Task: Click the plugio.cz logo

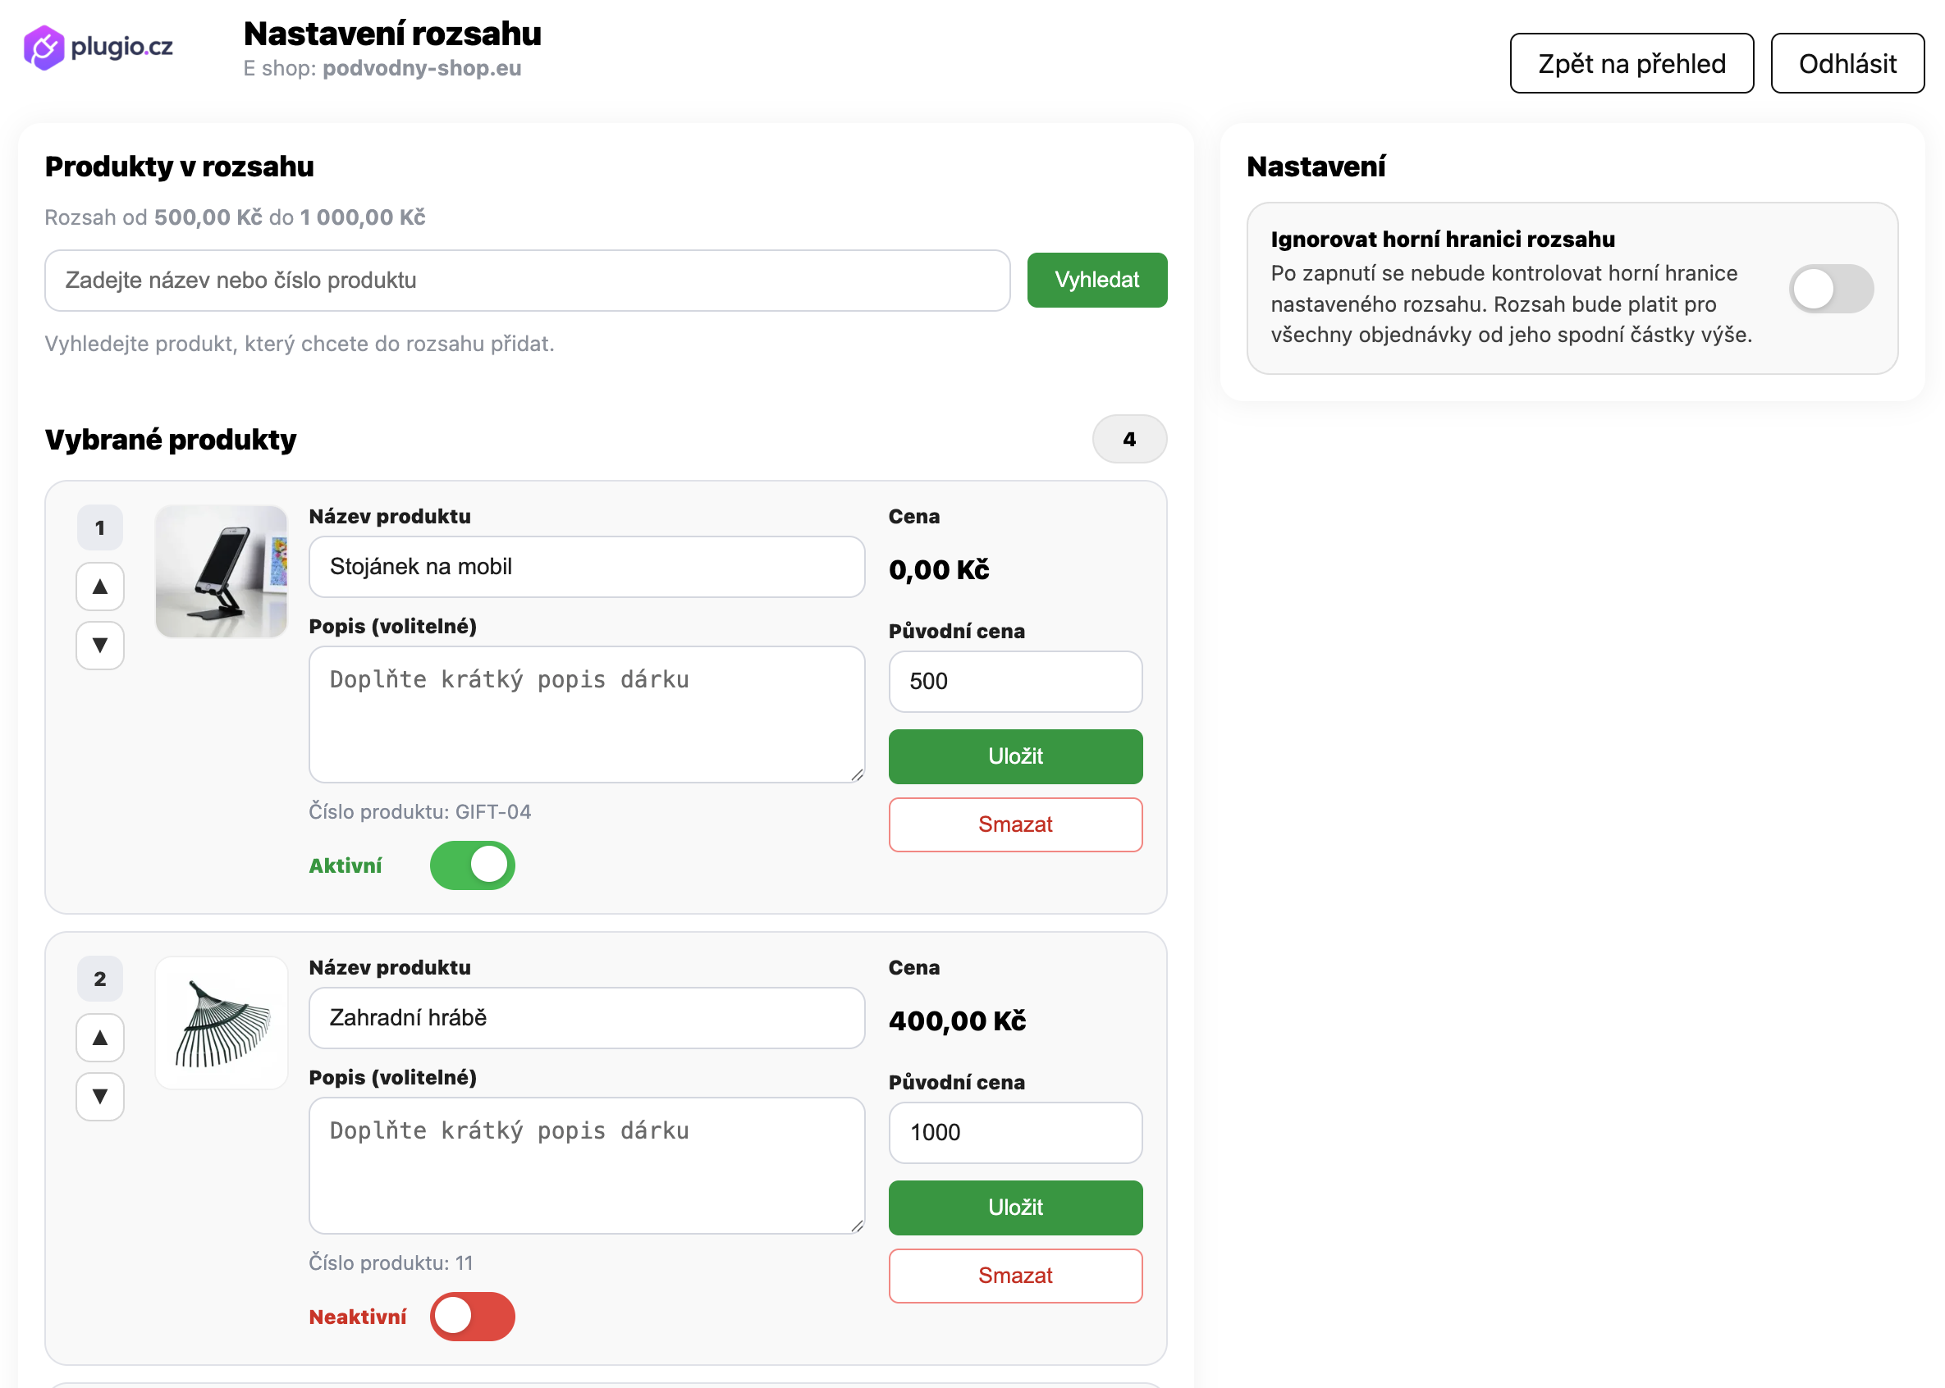Action: [98, 46]
